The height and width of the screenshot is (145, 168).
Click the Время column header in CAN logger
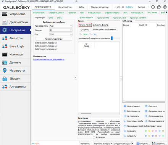point(130,25)
